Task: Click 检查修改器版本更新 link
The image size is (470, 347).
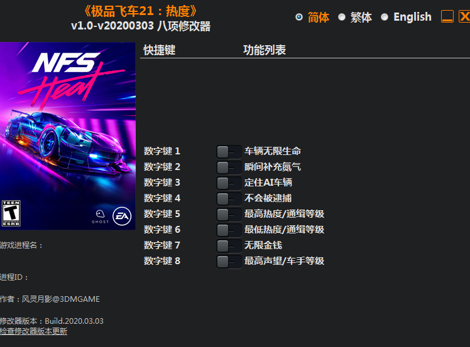Action: point(34,331)
